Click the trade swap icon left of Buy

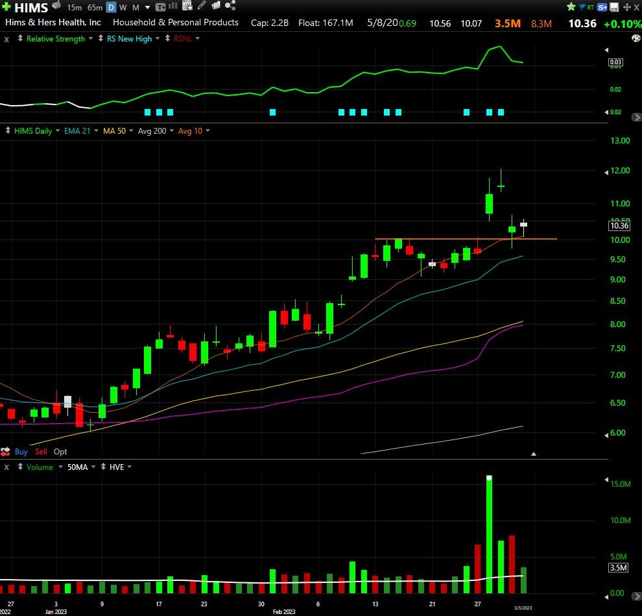5,452
